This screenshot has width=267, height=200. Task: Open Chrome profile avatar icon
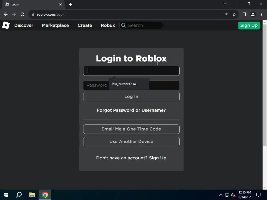(x=253, y=15)
